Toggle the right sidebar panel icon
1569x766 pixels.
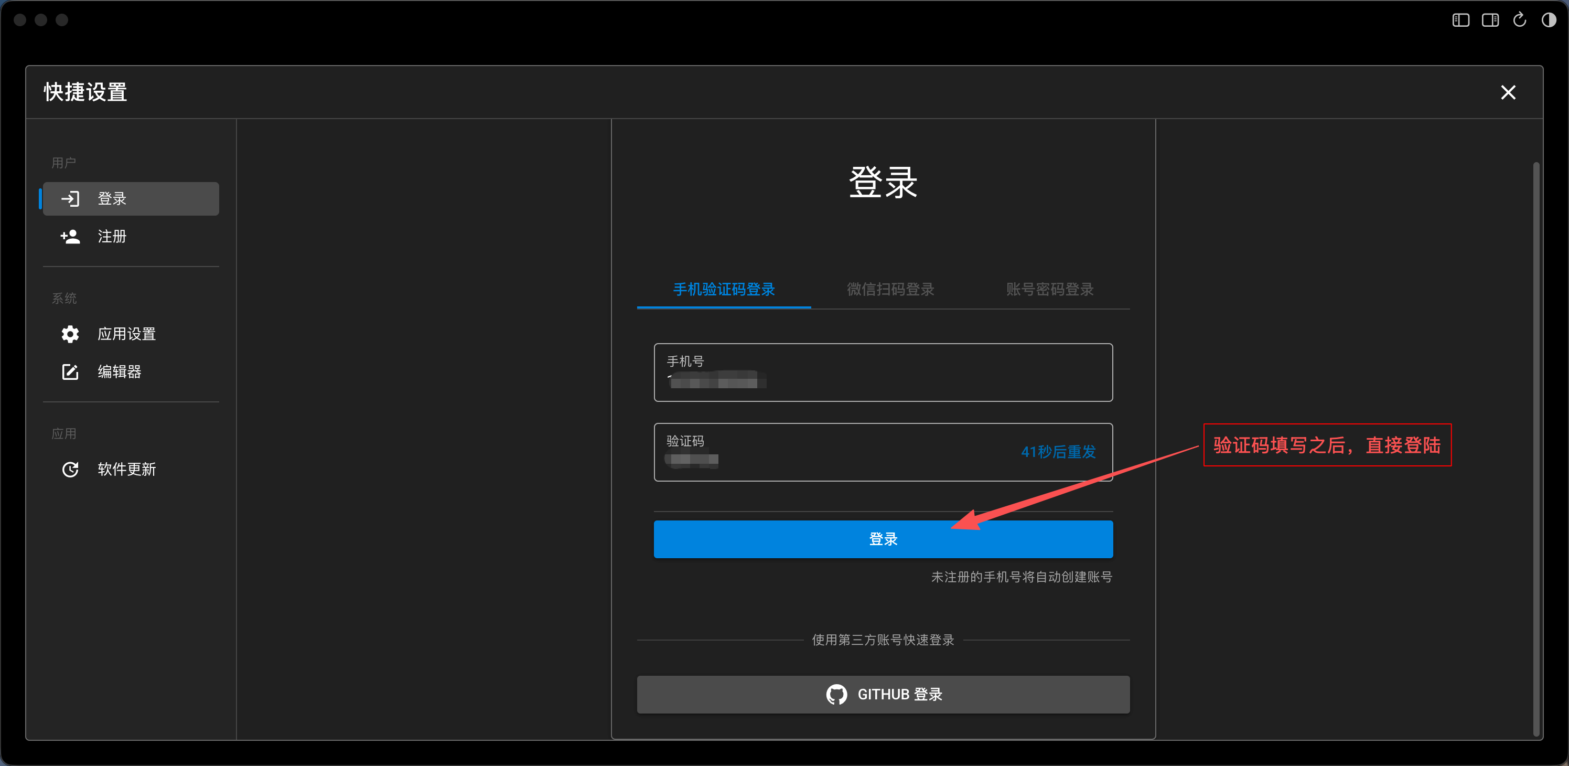(1490, 19)
